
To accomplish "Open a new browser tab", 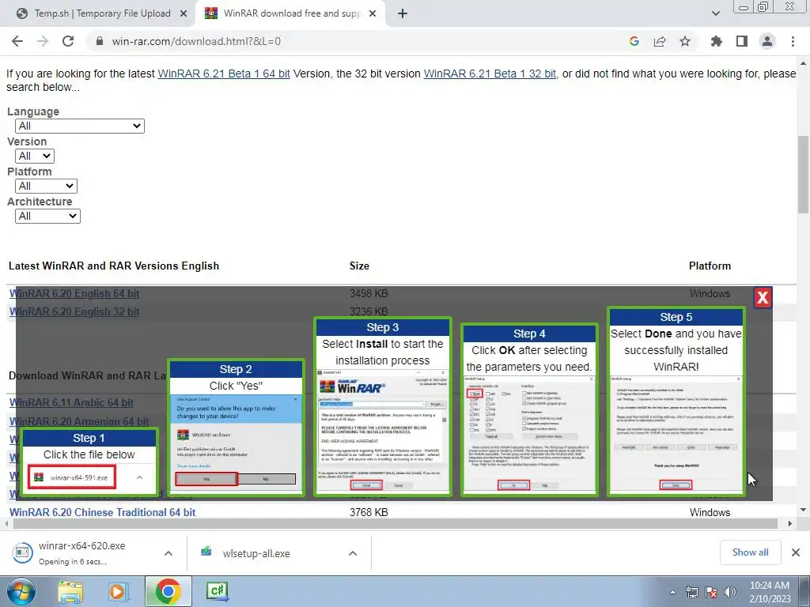I will pyautogui.click(x=403, y=13).
